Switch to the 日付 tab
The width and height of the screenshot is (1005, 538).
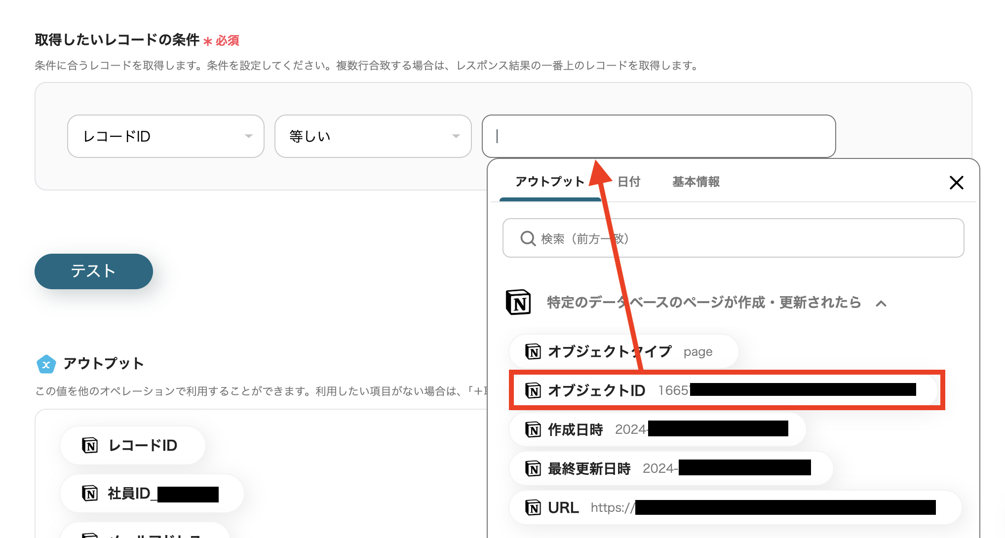click(628, 182)
